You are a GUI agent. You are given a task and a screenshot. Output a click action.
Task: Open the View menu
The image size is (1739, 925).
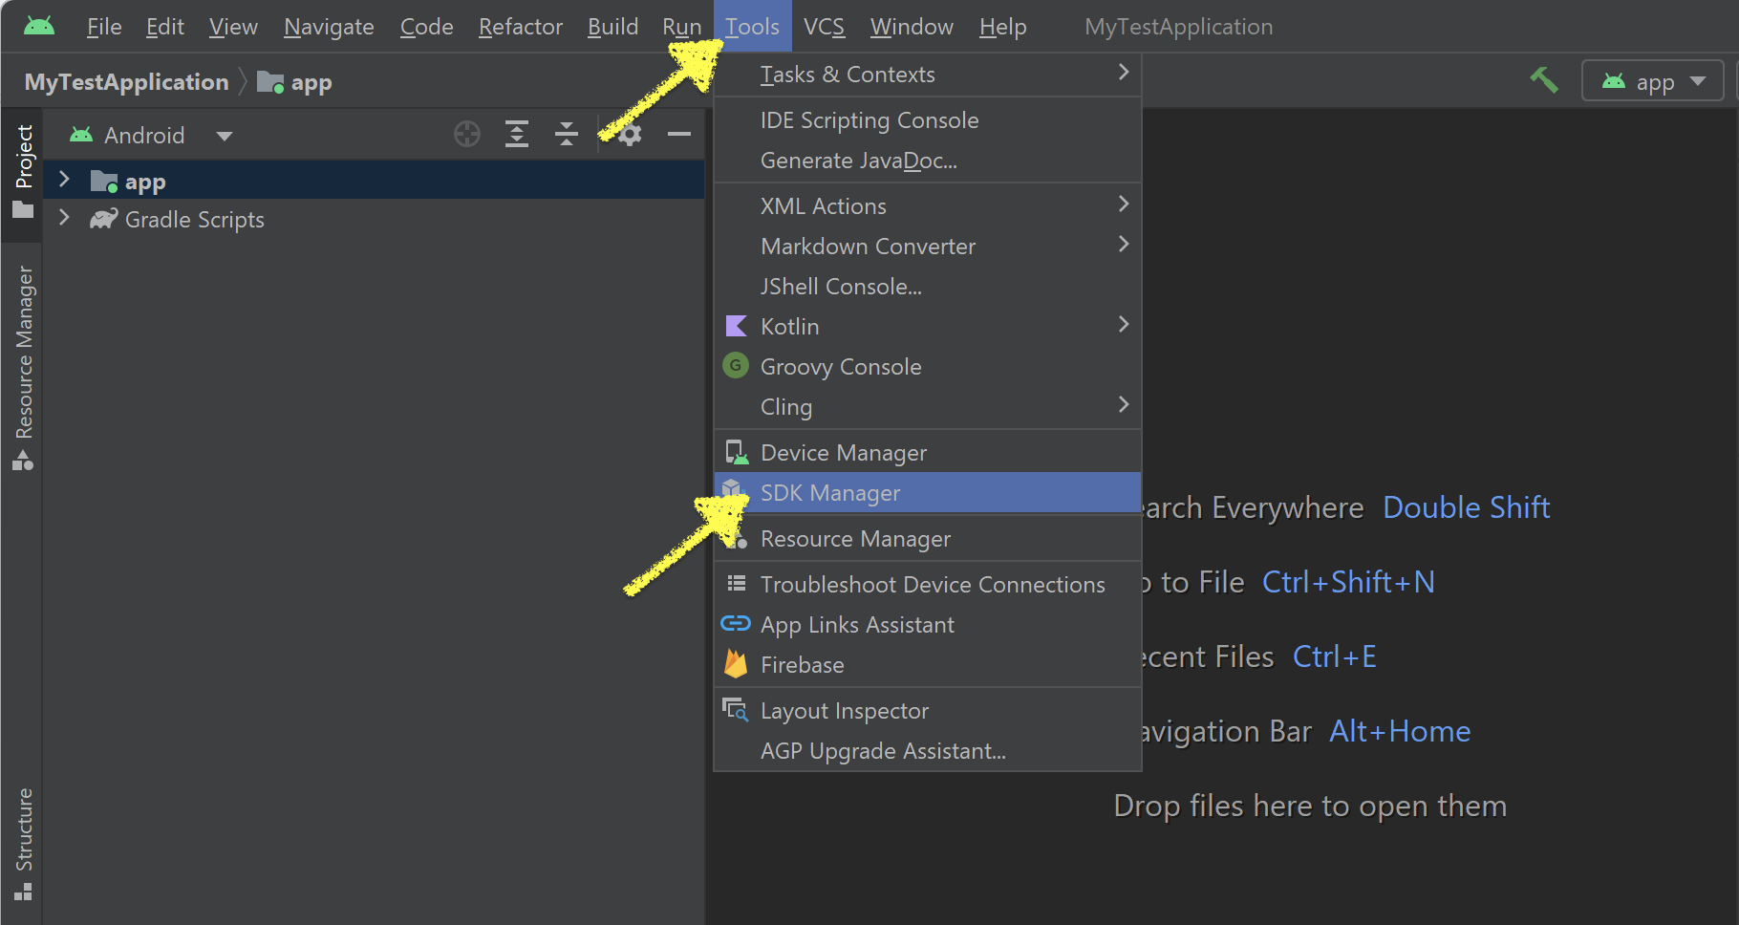coord(233,27)
